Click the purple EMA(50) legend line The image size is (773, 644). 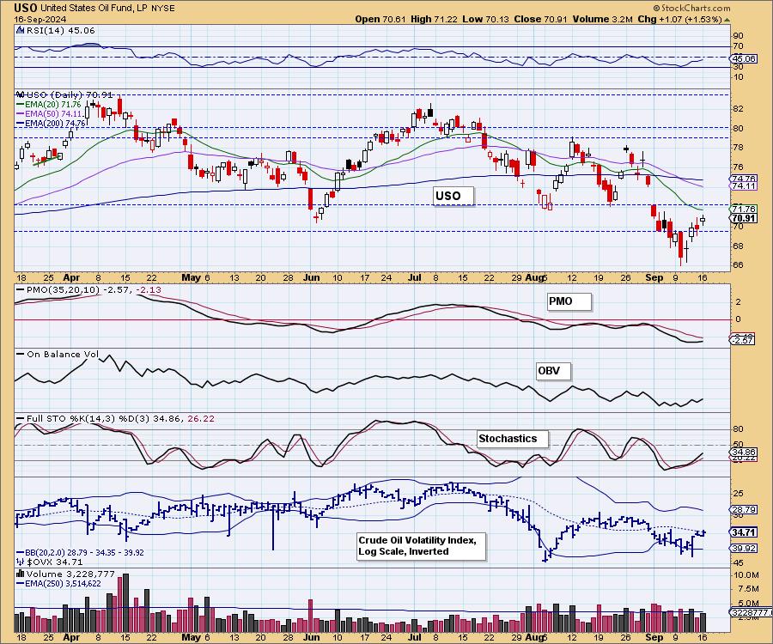[21, 114]
